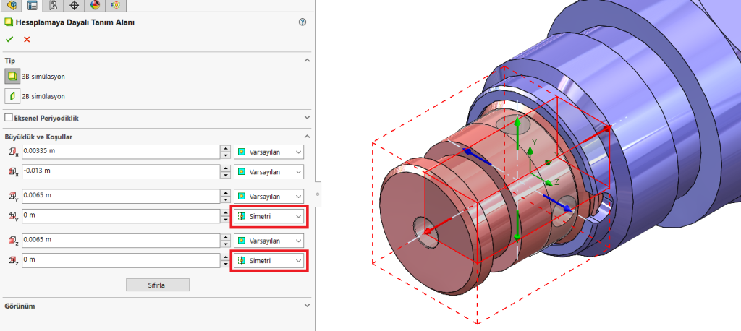This screenshot has height=331, width=741.
Task: Open help with the question mark icon
Action: tap(302, 22)
